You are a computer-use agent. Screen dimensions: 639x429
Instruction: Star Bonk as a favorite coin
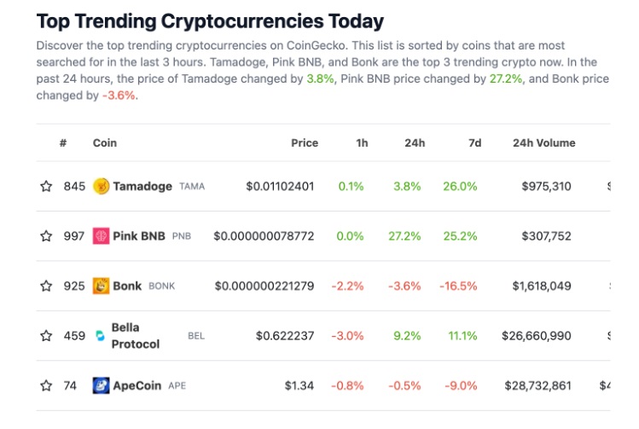tap(46, 286)
